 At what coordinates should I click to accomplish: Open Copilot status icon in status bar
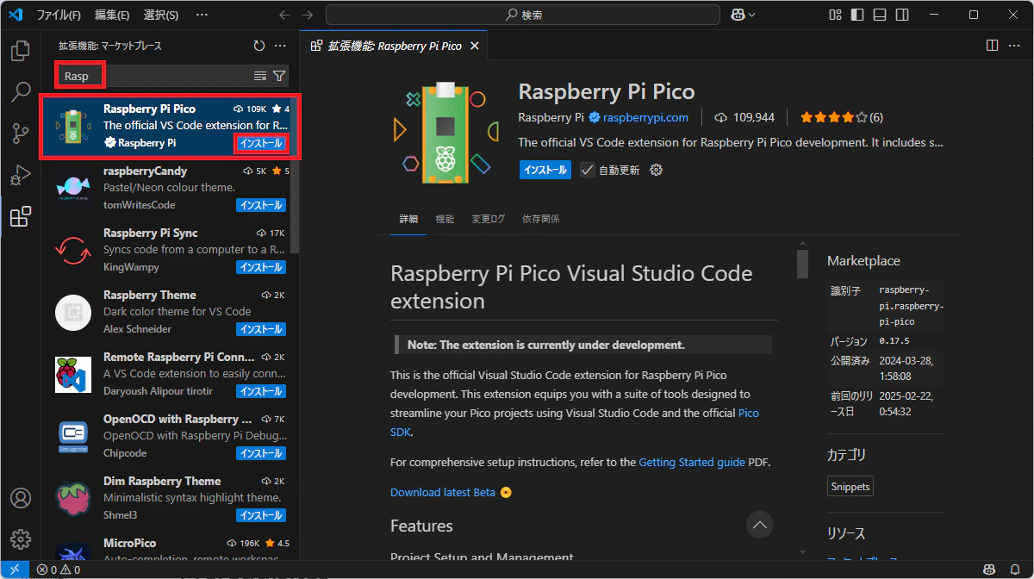coord(991,570)
